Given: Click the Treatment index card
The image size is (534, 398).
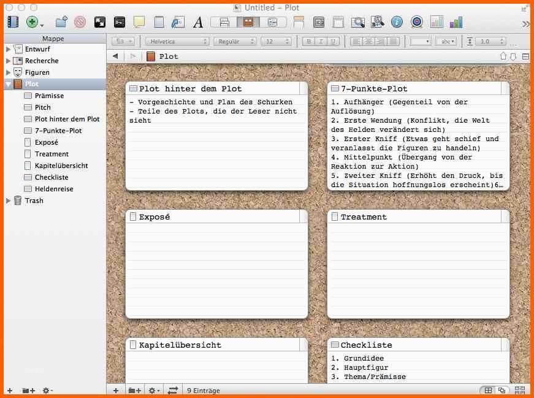Looking at the screenshot, I should click(418, 264).
